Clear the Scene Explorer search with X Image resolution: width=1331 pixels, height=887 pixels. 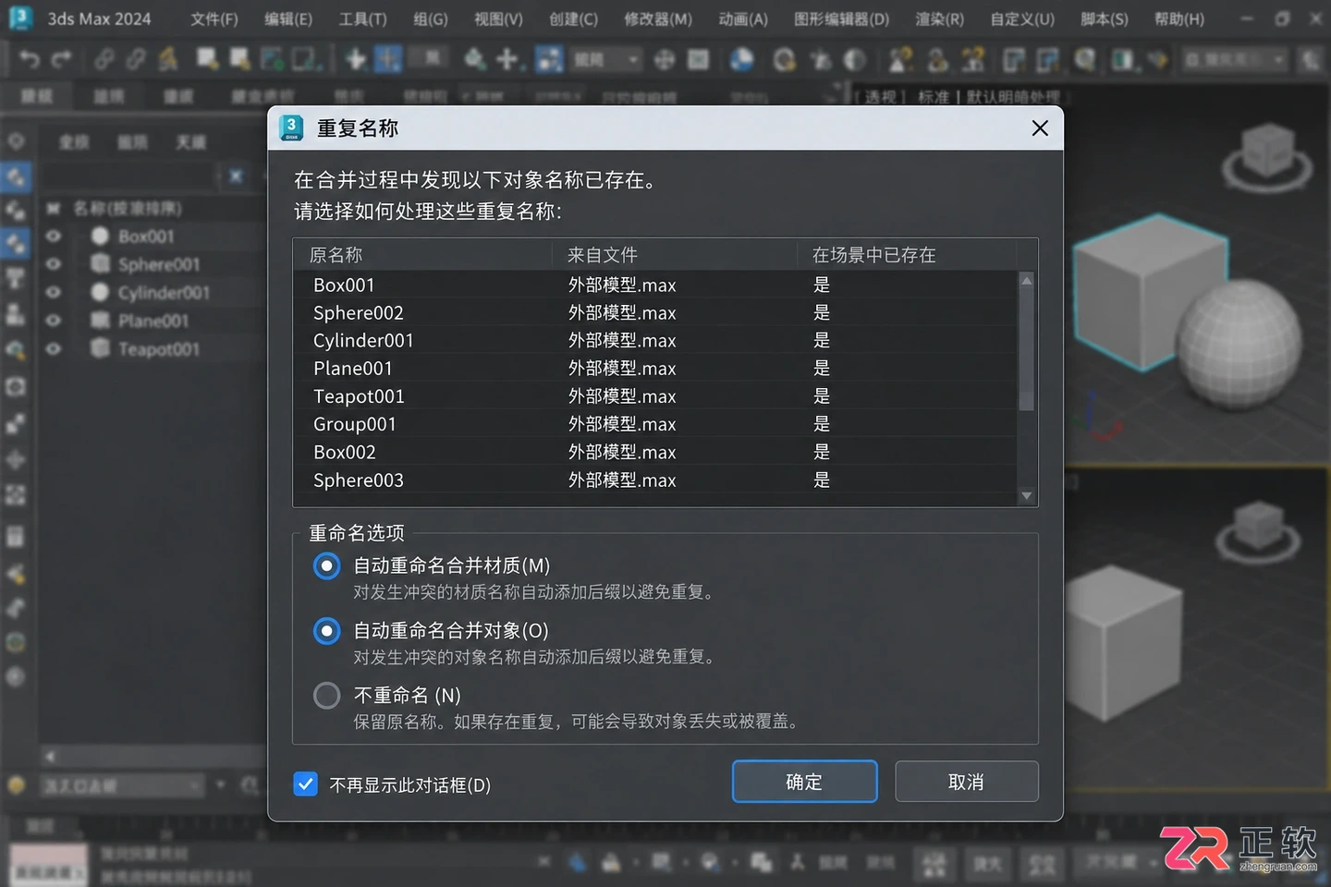tap(236, 176)
